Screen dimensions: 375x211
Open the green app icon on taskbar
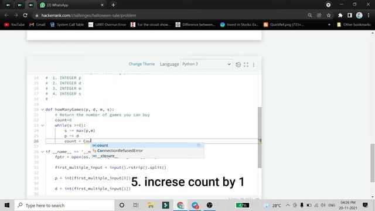tap(165, 205)
